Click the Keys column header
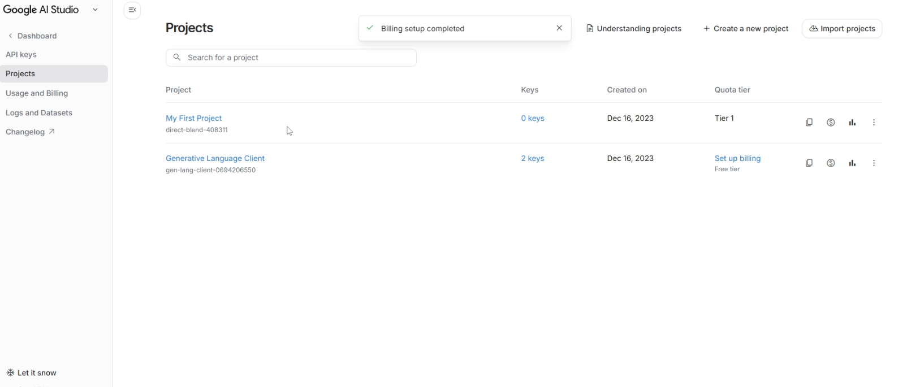The image size is (920, 387). click(x=530, y=90)
